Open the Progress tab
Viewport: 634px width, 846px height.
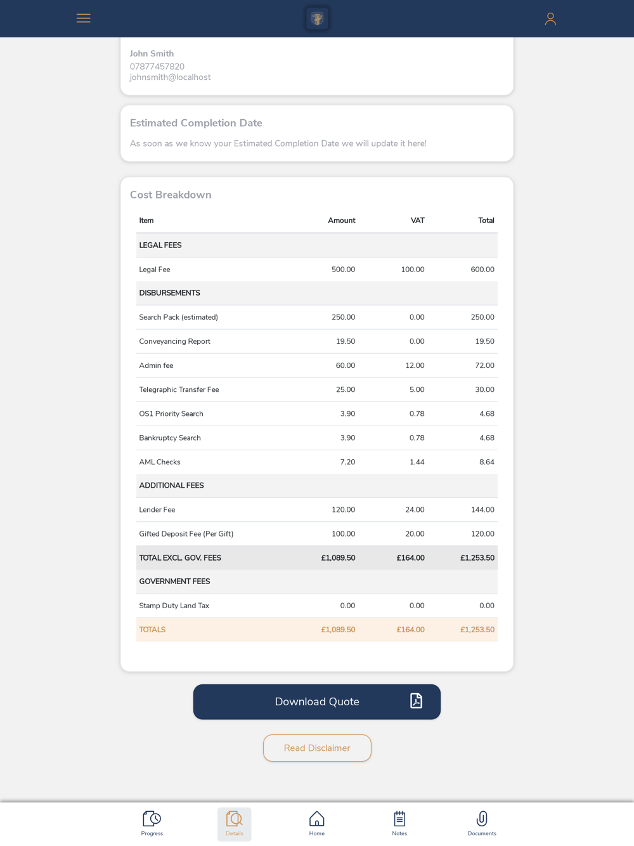point(152,824)
